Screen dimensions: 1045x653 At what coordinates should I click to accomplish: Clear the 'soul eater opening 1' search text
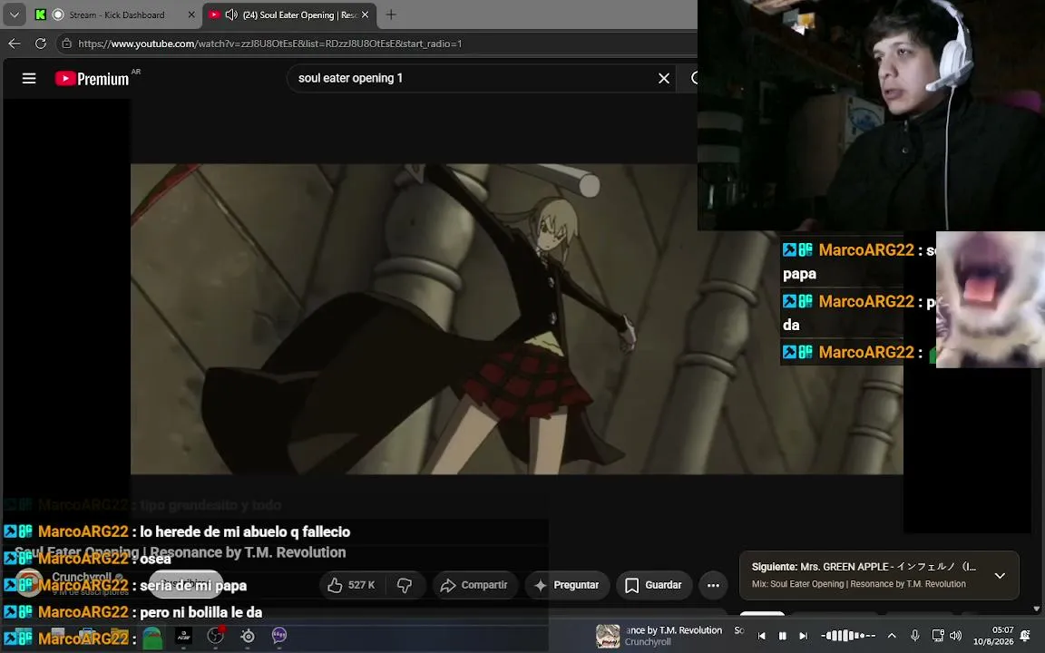click(x=664, y=78)
